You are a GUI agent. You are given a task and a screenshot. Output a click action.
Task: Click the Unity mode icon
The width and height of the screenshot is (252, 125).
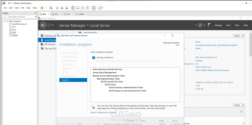pos(87,8)
